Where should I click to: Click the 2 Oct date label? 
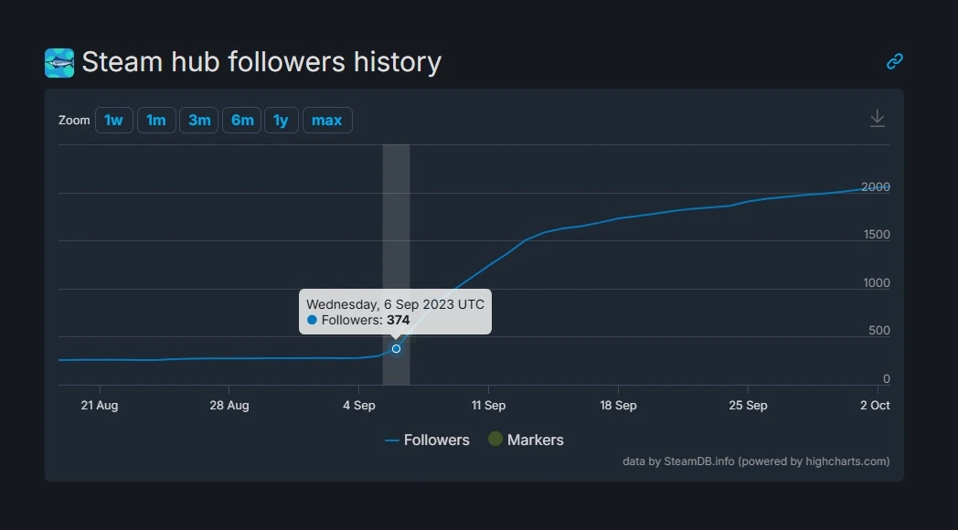pos(875,405)
